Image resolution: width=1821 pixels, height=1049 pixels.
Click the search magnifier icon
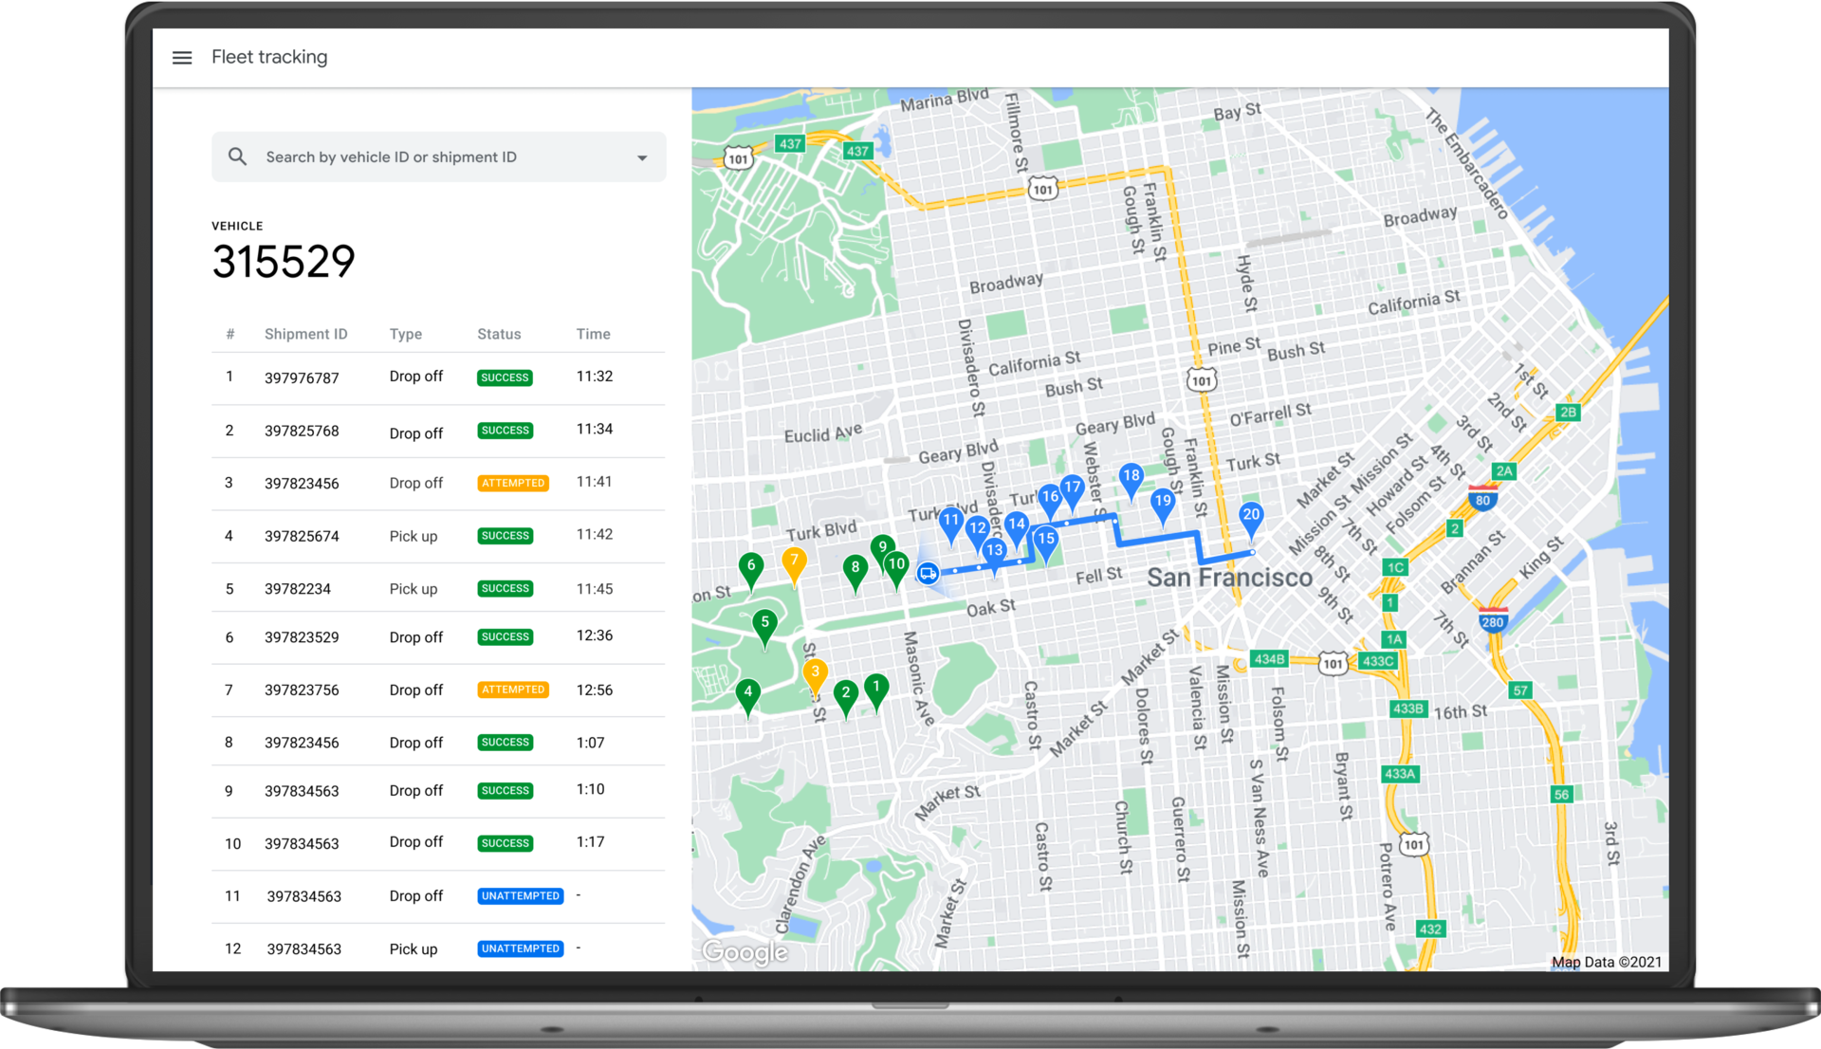click(237, 156)
